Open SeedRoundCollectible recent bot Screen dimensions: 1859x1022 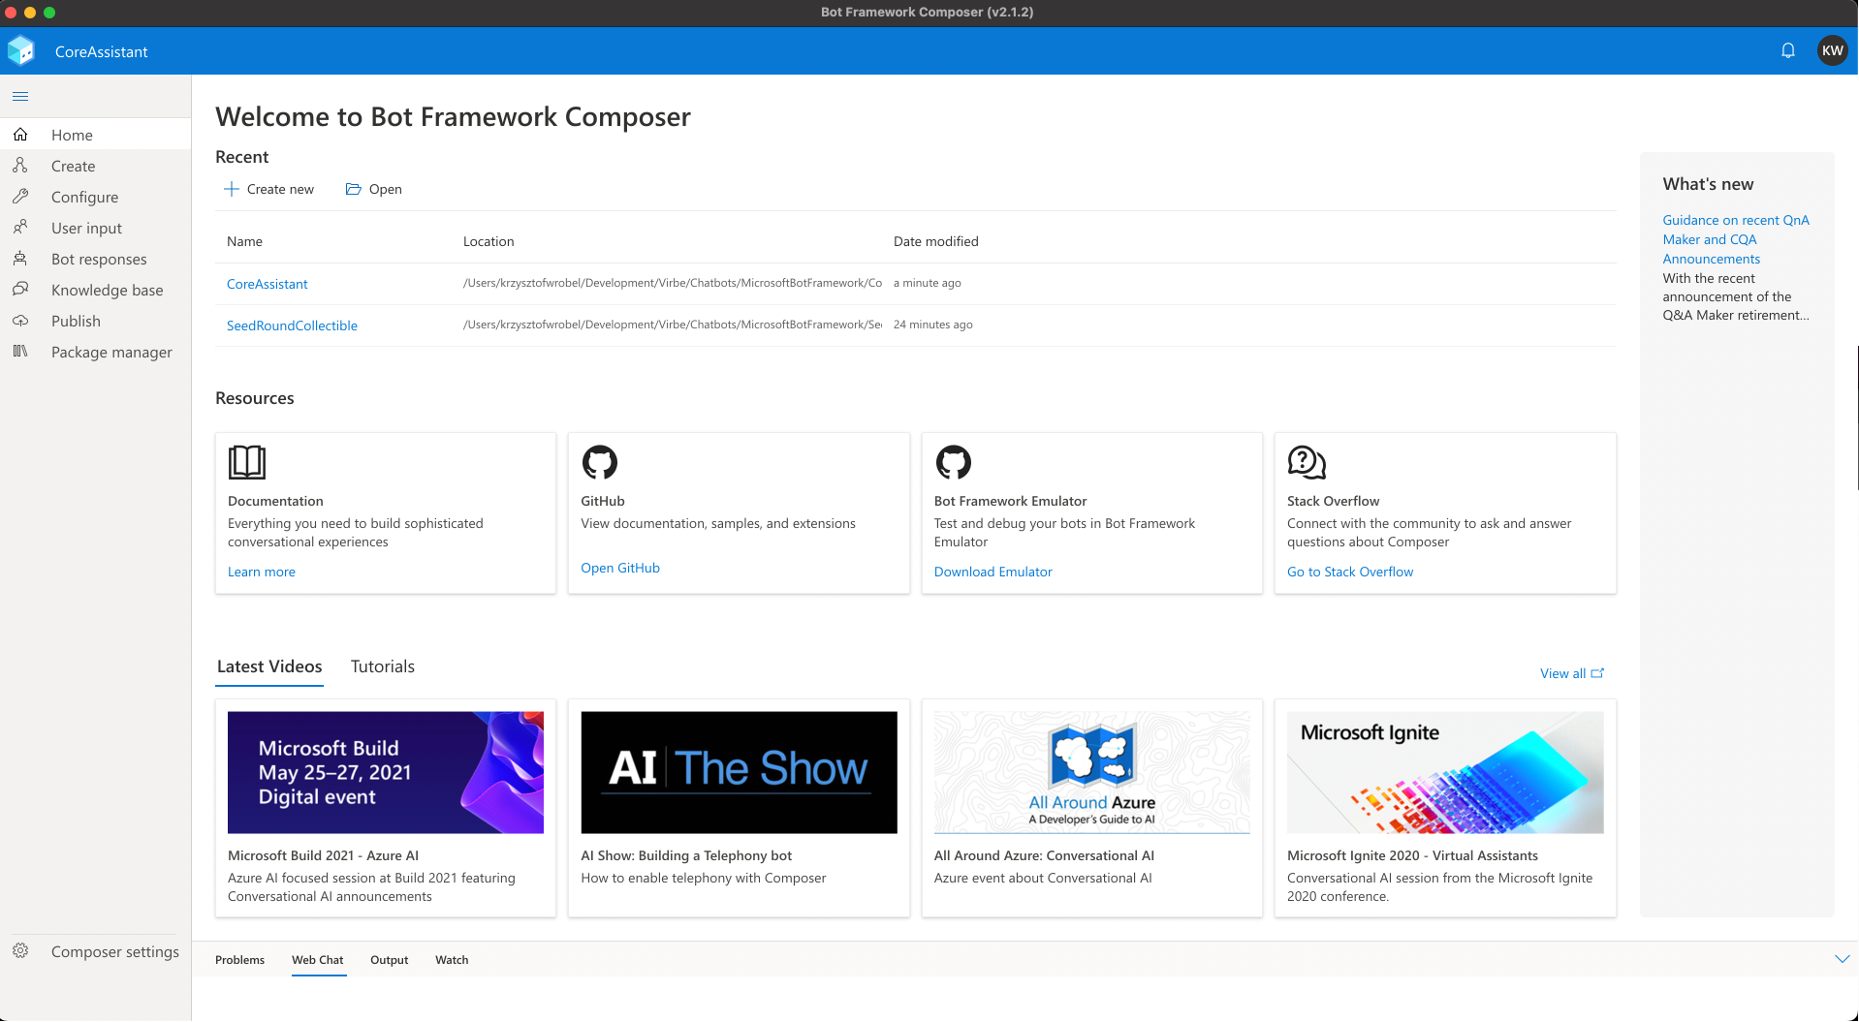pos(292,325)
